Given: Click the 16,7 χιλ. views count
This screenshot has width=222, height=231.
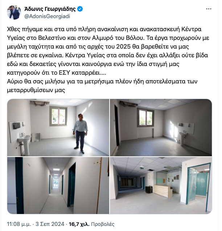Looking at the screenshot, I should pos(79,224).
